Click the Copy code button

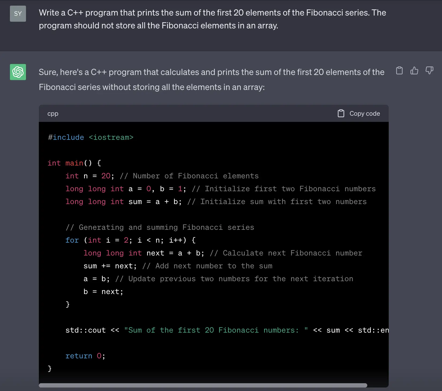[359, 114]
